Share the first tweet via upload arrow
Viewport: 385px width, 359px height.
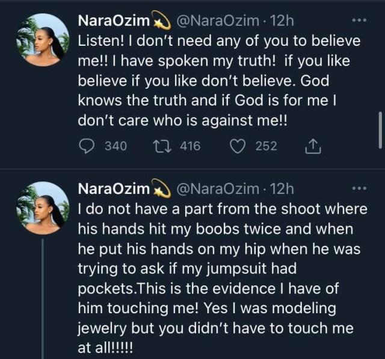pyautogui.click(x=313, y=145)
